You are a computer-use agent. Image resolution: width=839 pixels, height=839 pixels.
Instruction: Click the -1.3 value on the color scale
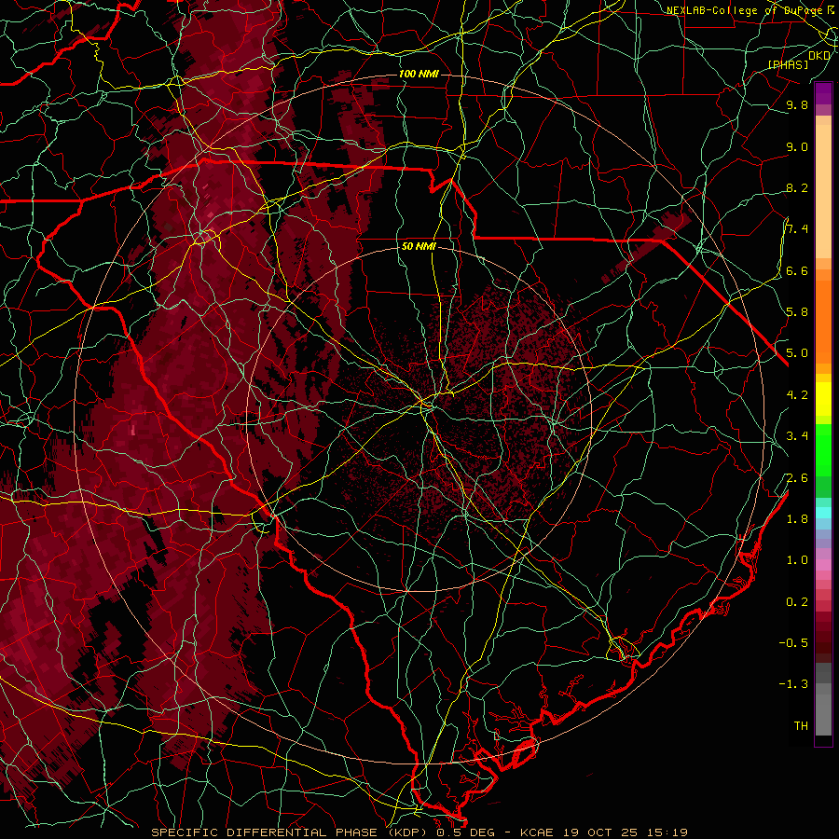point(793,684)
